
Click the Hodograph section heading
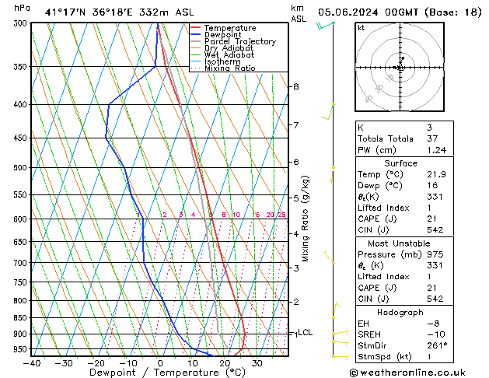(400, 312)
